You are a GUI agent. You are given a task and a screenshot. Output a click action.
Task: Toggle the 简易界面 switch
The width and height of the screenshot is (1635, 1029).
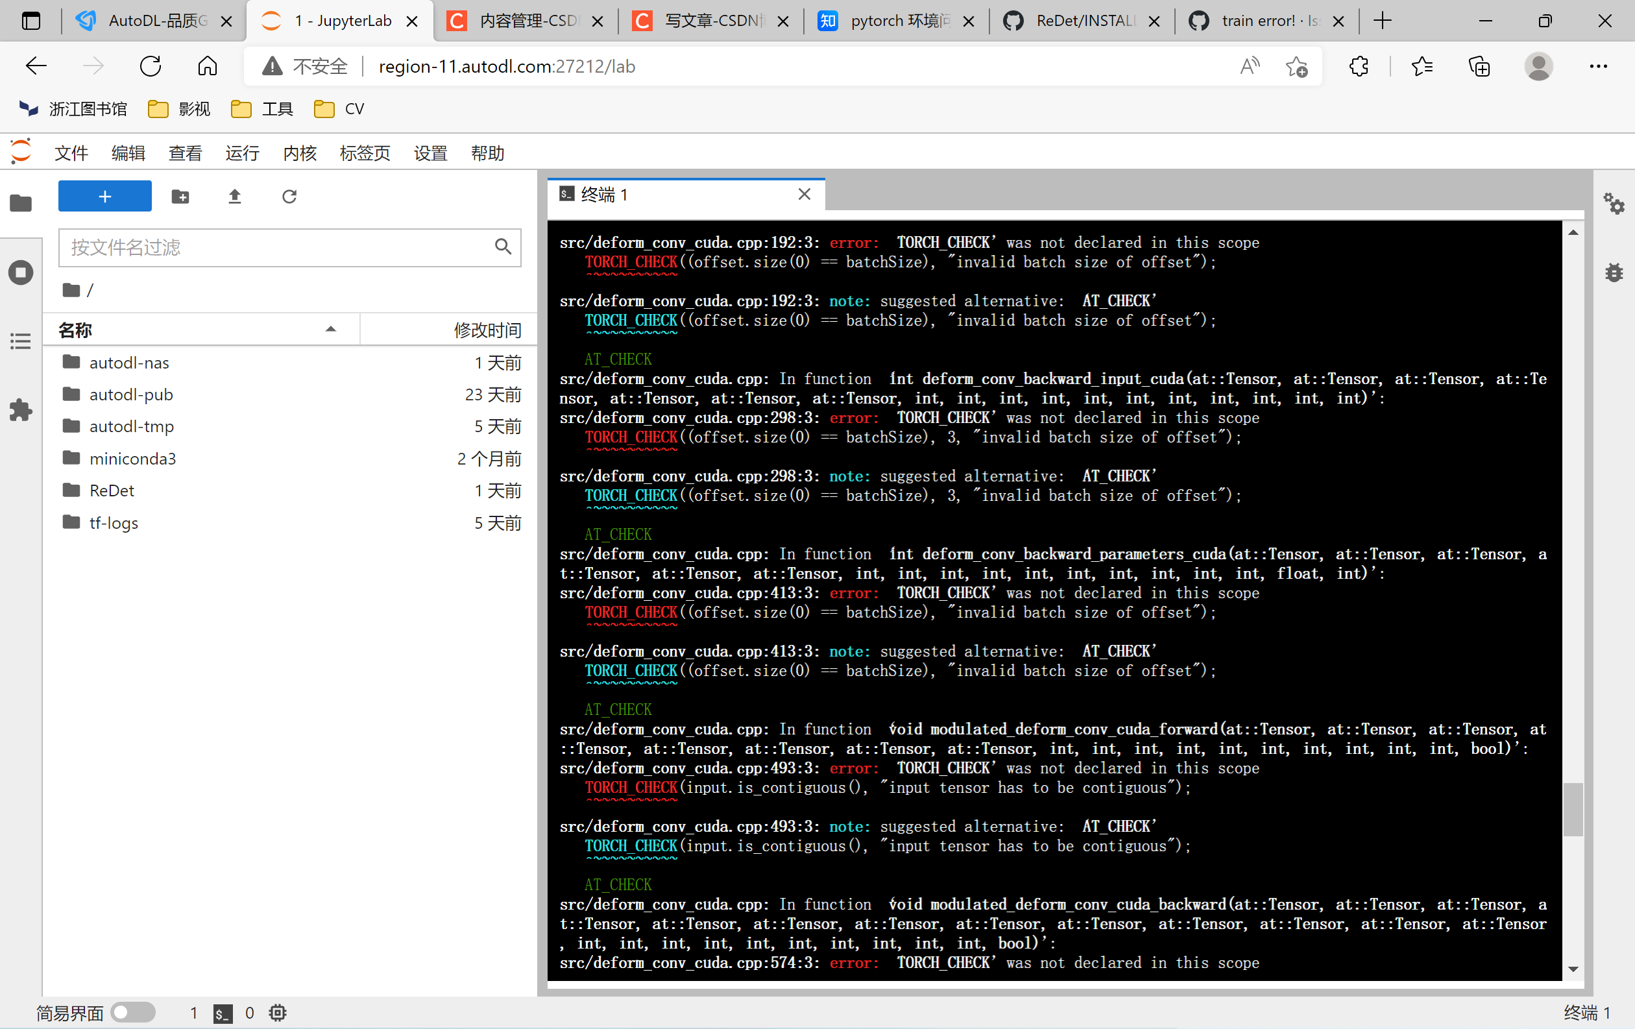(133, 1013)
